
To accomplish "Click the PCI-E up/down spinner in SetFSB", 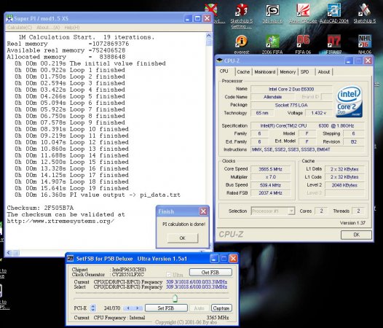I will pyautogui.click(x=92, y=308).
